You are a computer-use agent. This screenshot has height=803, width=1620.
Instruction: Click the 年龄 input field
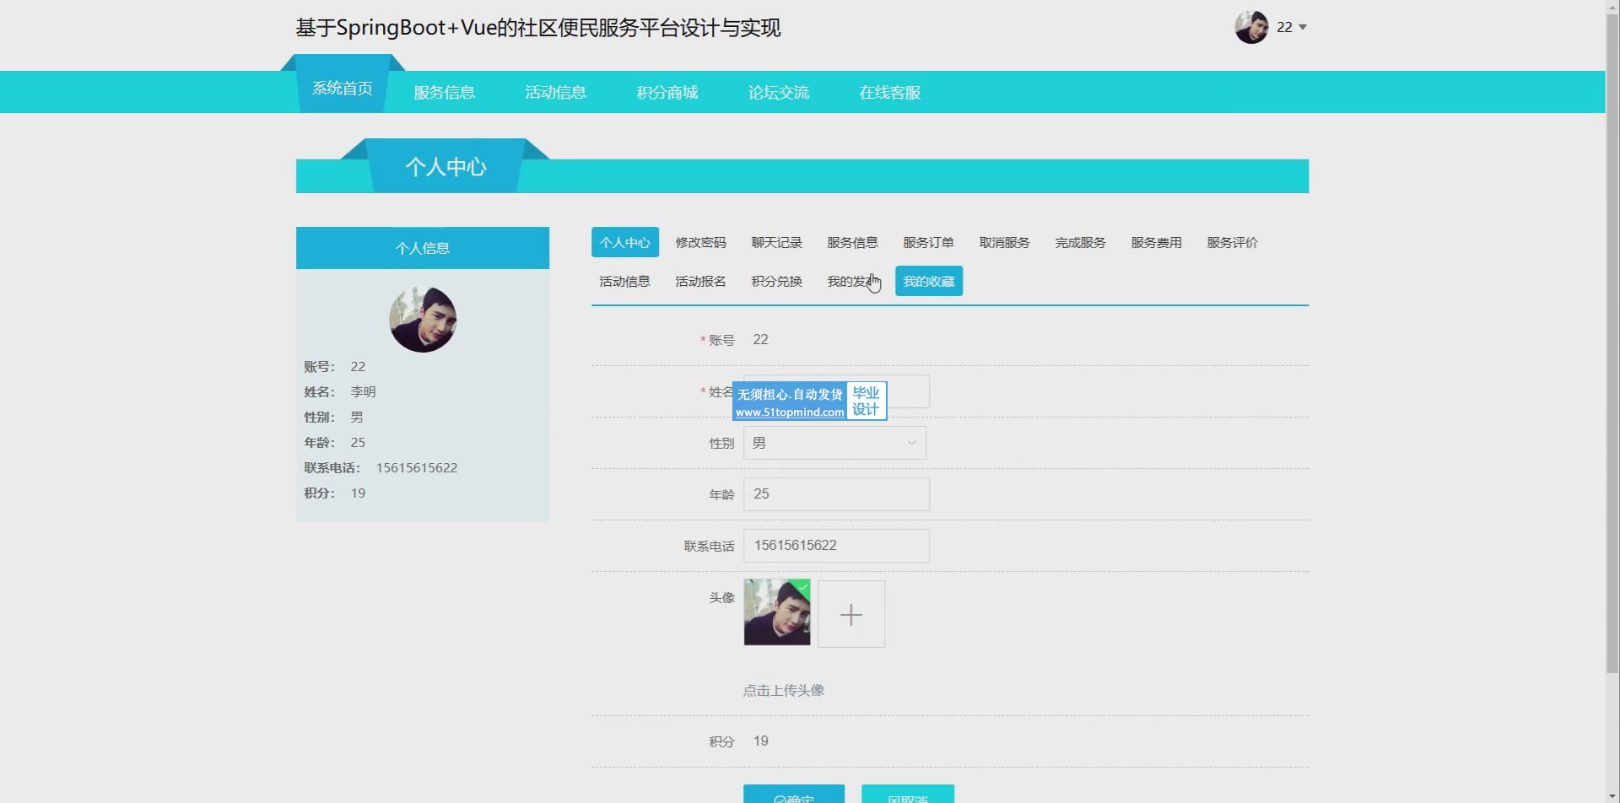coord(835,494)
